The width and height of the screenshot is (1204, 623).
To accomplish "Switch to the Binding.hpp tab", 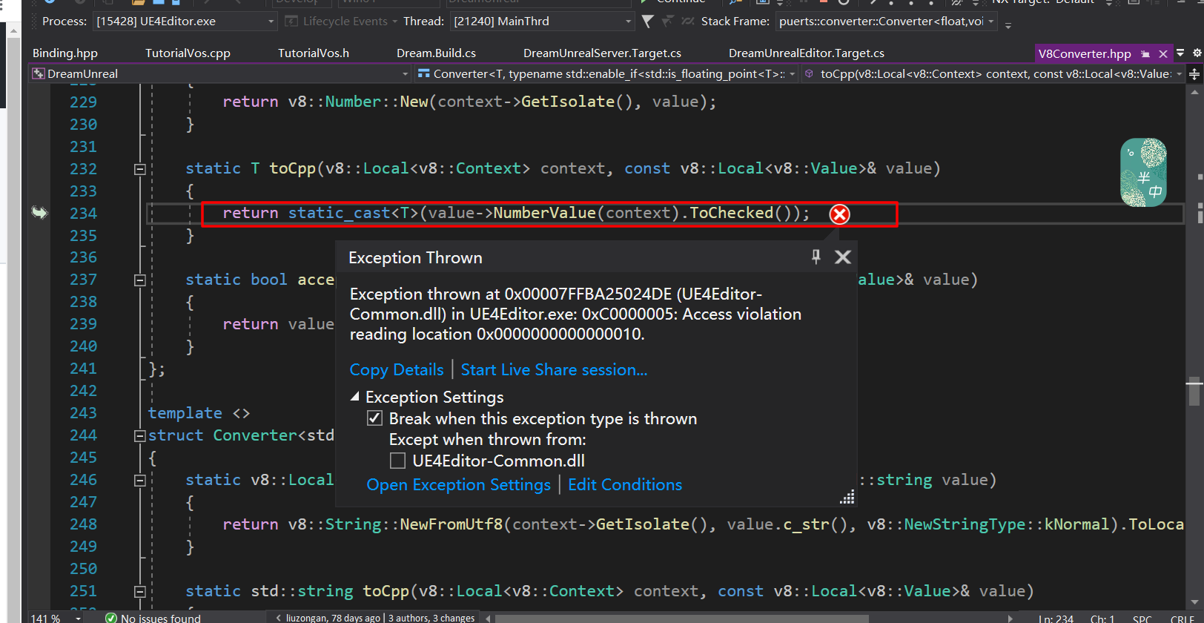I will tap(65, 53).
